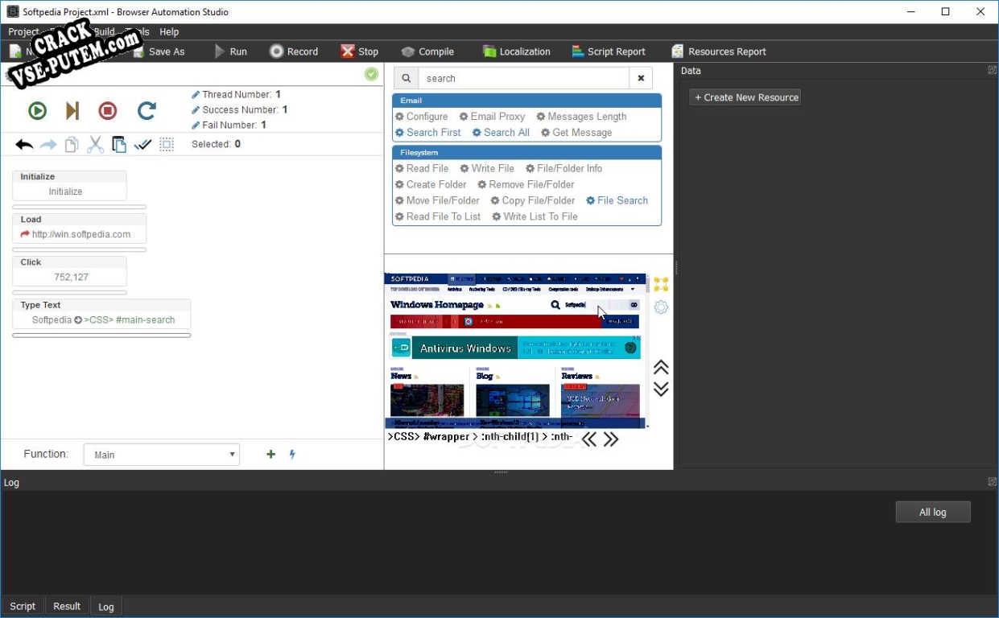Viewport: 999px width, 618px height.
Task: Collapse the Filesystem actions group header
Action: [x=526, y=152]
